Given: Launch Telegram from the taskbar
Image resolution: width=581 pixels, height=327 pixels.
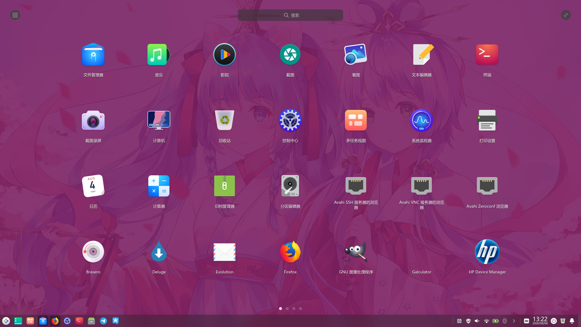Looking at the screenshot, I should click(103, 321).
